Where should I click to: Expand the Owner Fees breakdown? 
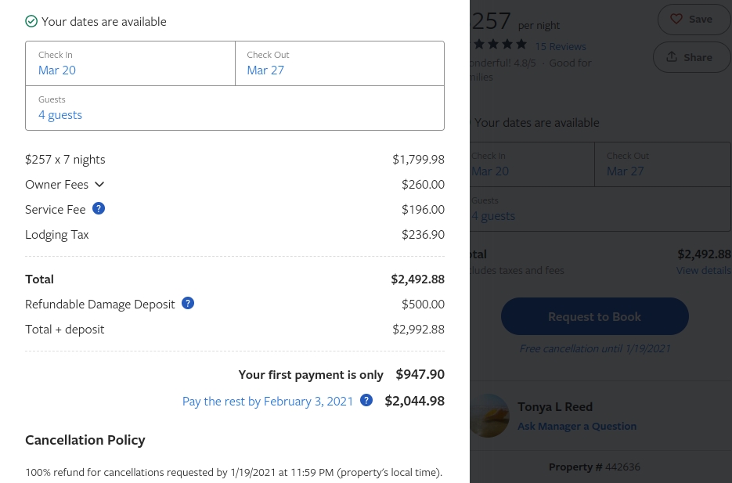click(x=65, y=184)
